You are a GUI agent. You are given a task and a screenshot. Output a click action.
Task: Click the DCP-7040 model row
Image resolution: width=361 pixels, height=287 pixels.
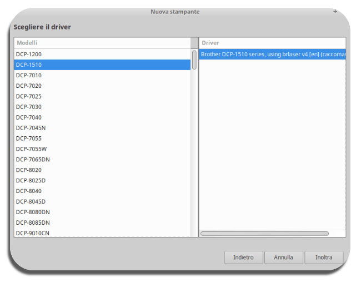pos(29,117)
